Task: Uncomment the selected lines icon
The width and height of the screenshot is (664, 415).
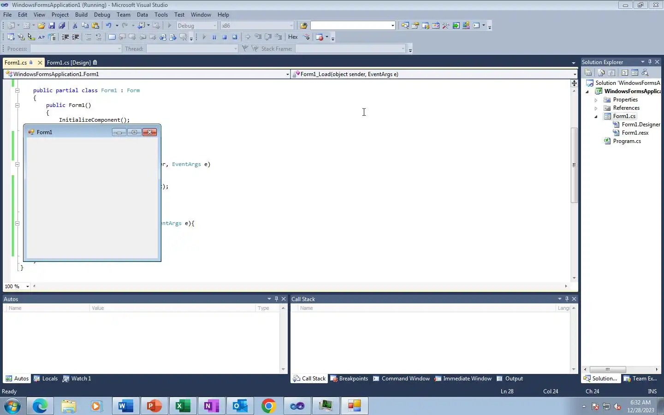Action: pos(98,37)
